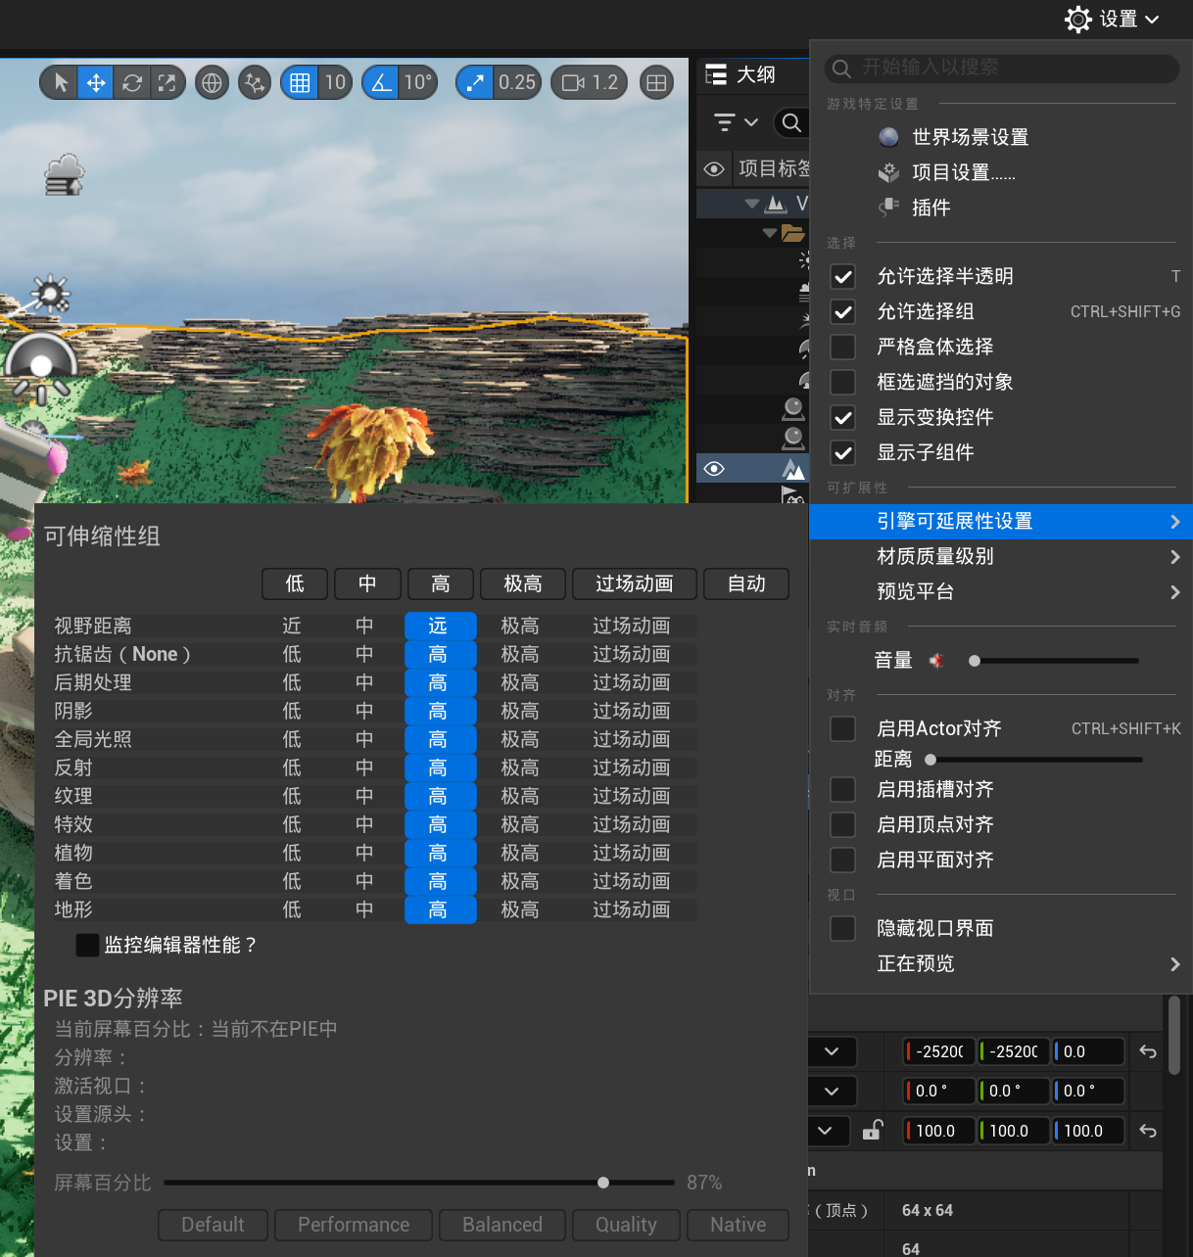Uncheck 允许选择半透明
The height and width of the screenshot is (1257, 1193).
(842, 276)
